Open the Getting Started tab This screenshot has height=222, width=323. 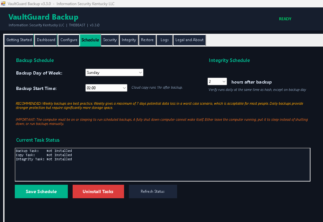[19, 40]
